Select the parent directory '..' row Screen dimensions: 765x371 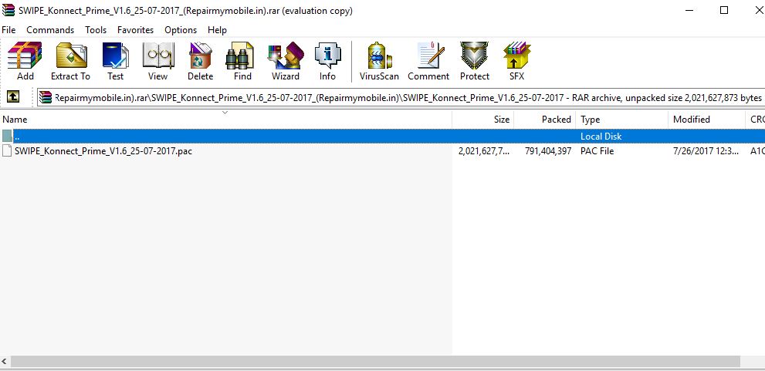(x=383, y=136)
